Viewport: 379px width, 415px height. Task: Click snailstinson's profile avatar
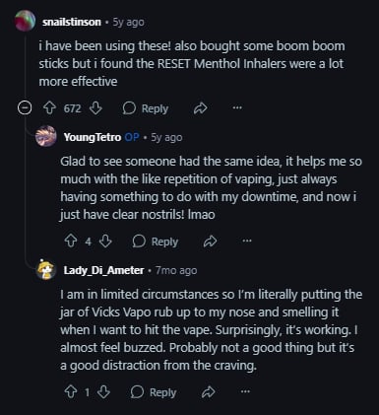(x=25, y=21)
